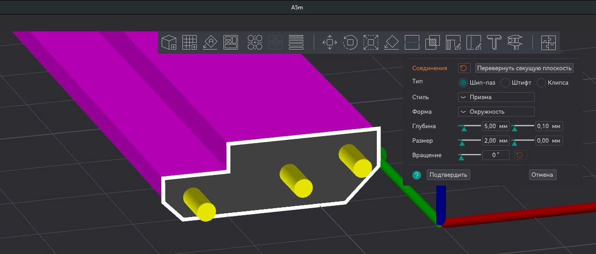The width and height of the screenshot is (596, 254).
Task: Click the Arrange all objects icon
Action: 231,43
